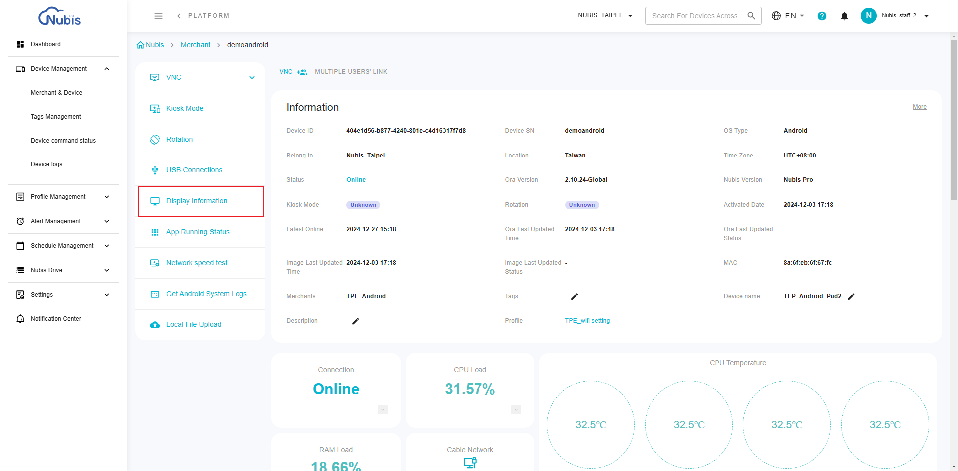
Task: Click the user avatar N icon
Action: pyautogui.click(x=868, y=16)
